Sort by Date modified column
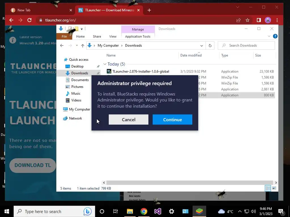 (x=191, y=55)
